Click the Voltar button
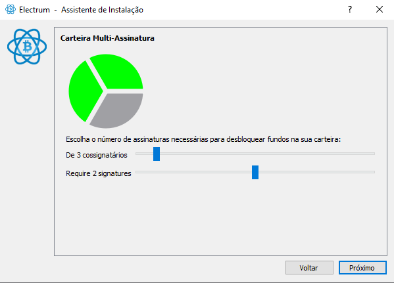This screenshot has width=394, height=283. pos(309,268)
